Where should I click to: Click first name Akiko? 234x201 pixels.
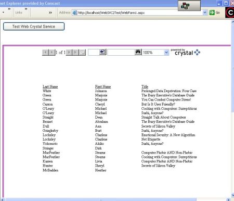99,144
